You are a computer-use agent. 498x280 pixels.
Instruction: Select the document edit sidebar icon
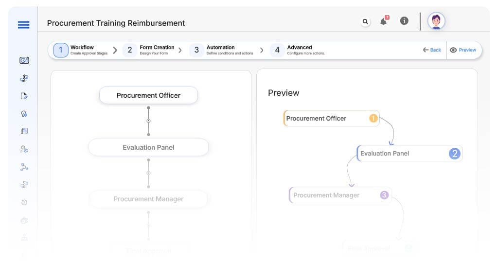(x=24, y=96)
